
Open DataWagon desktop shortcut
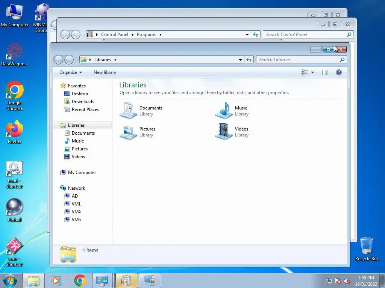[15, 55]
